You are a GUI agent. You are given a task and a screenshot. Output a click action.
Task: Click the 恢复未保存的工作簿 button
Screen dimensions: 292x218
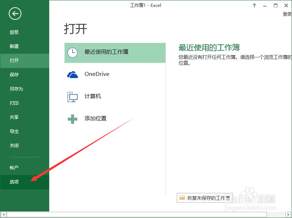(x=205, y=198)
